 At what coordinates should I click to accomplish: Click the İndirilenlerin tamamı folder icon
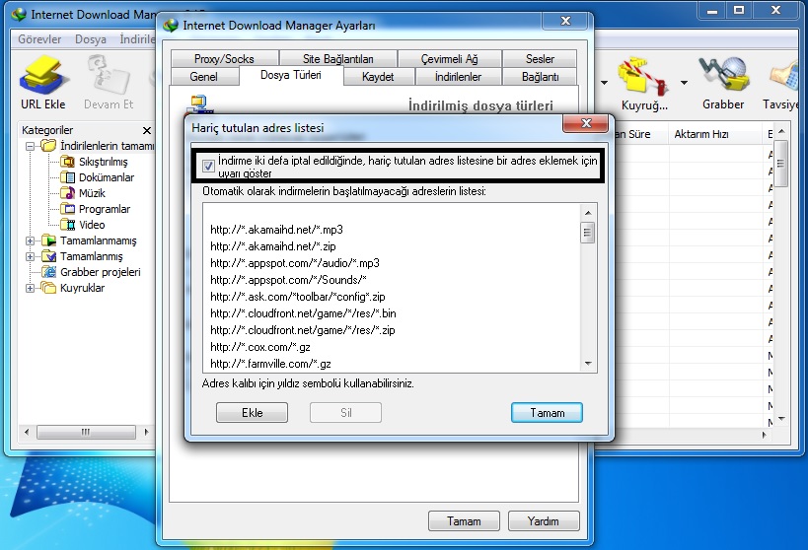coord(49,146)
